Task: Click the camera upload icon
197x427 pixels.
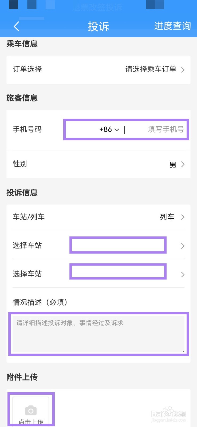Action: 31,410
